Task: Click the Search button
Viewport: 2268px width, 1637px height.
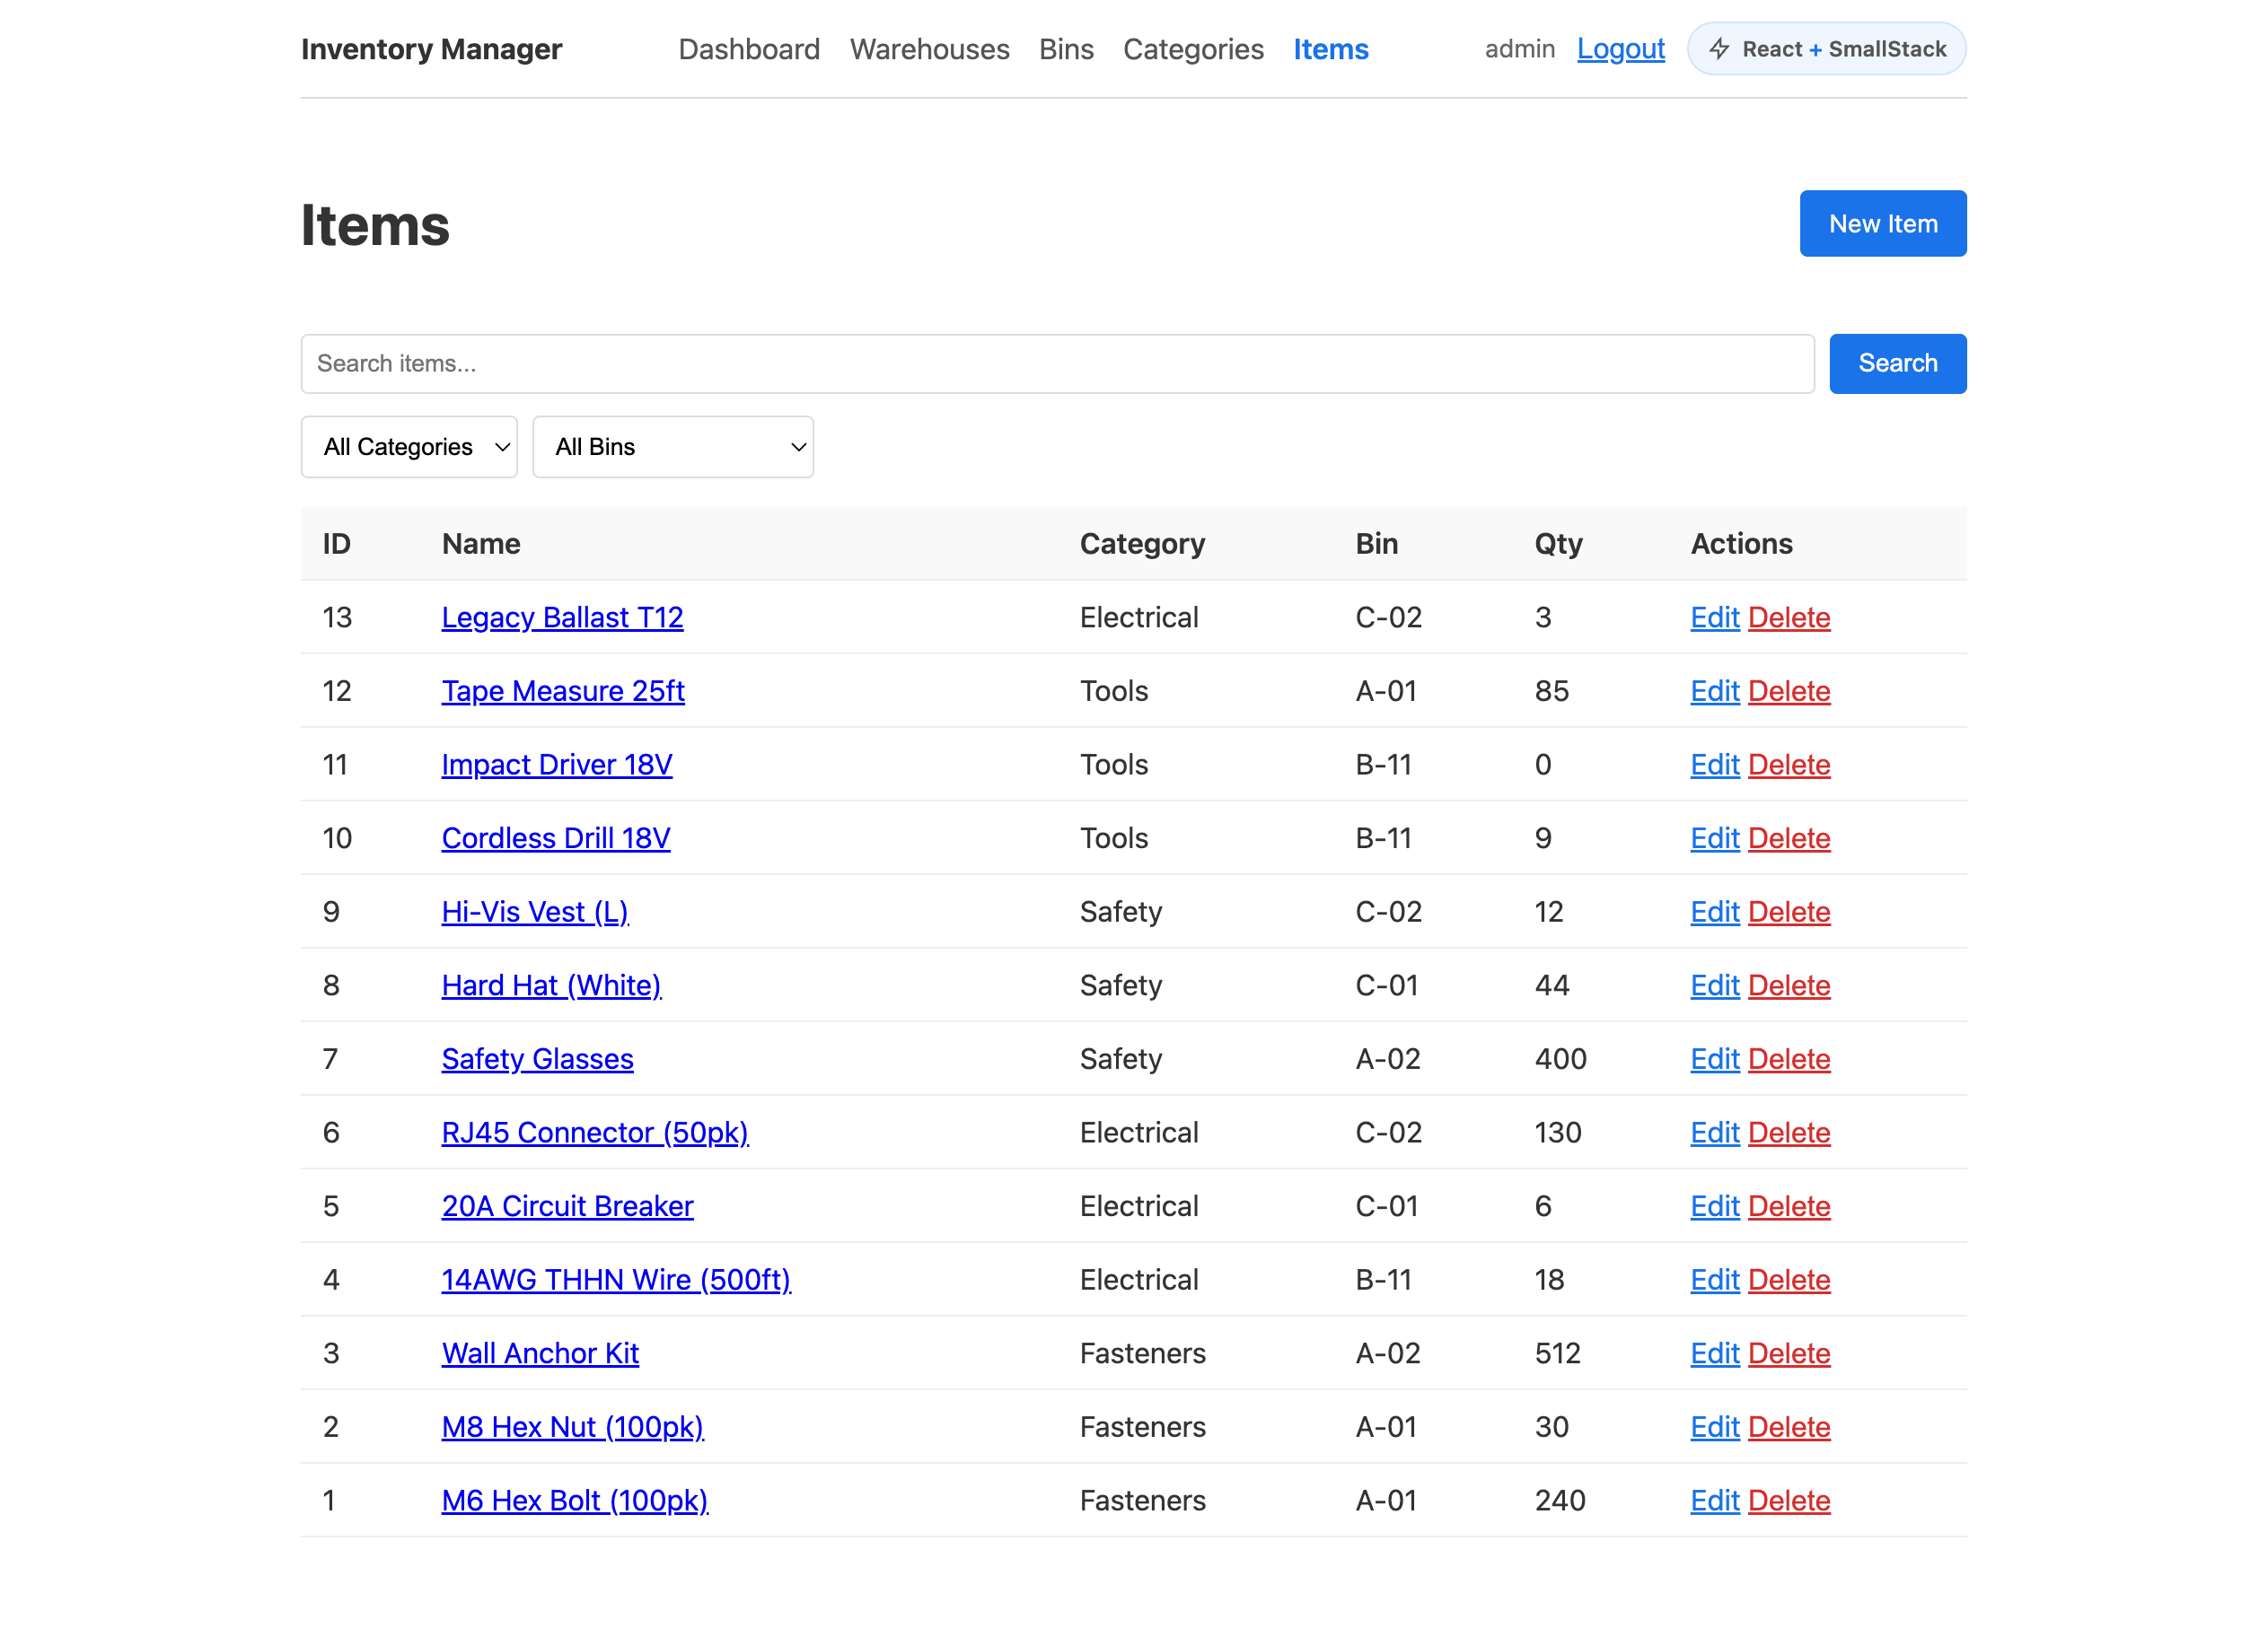Action: [x=1897, y=363]
